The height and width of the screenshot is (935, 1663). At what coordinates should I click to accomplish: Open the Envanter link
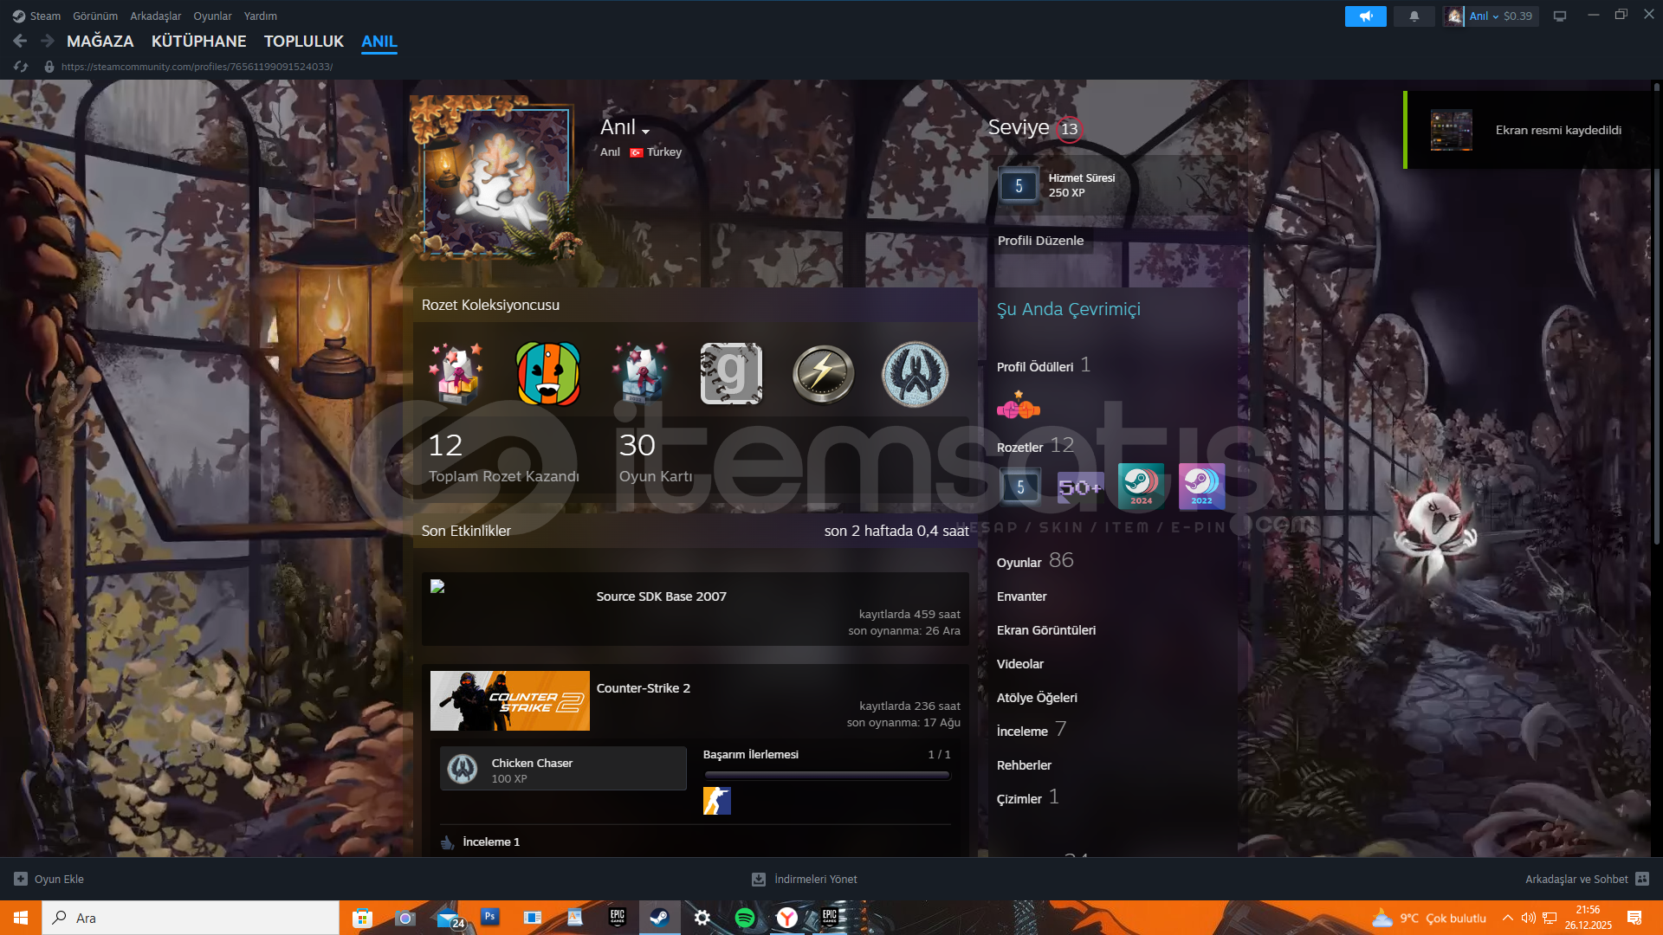click(x=1021, y=596)
